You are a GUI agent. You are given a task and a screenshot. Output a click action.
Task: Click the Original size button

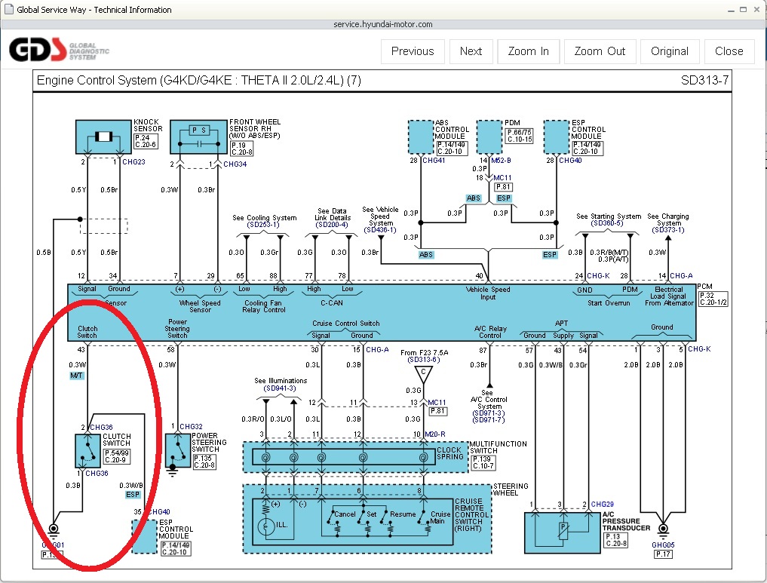click(x=670, y=51)
